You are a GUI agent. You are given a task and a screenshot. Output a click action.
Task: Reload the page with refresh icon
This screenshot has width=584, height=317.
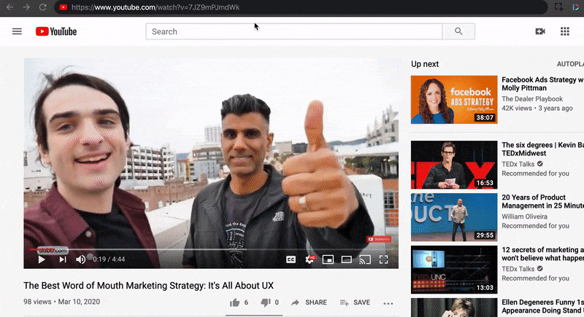pos(43,7)
